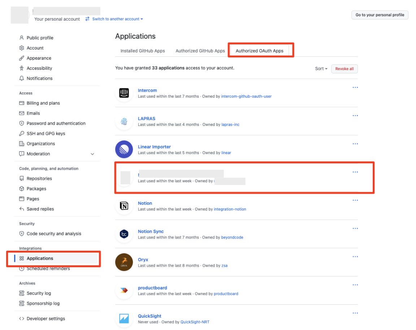This screenshot has width=416, height=330.
Task: Open the intercom-github-oauth-user owner link
Action: pos(246,96)
